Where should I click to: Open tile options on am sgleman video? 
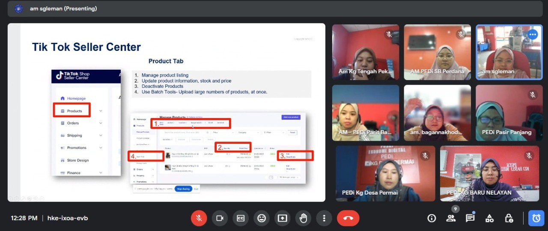point(533,34)
